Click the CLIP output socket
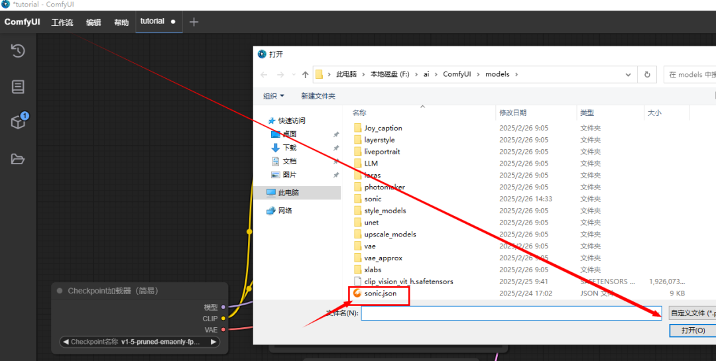This screenshot has height=361, width=716. 223,319
